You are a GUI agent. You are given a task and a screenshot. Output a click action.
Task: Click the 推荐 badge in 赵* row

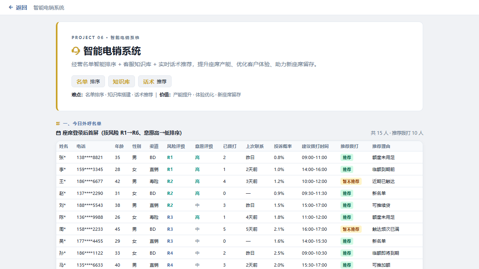(346, 193)
